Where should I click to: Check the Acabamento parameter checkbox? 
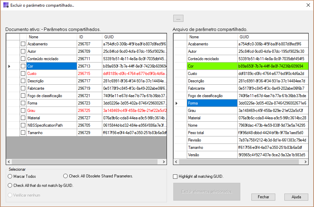[23, 44]
